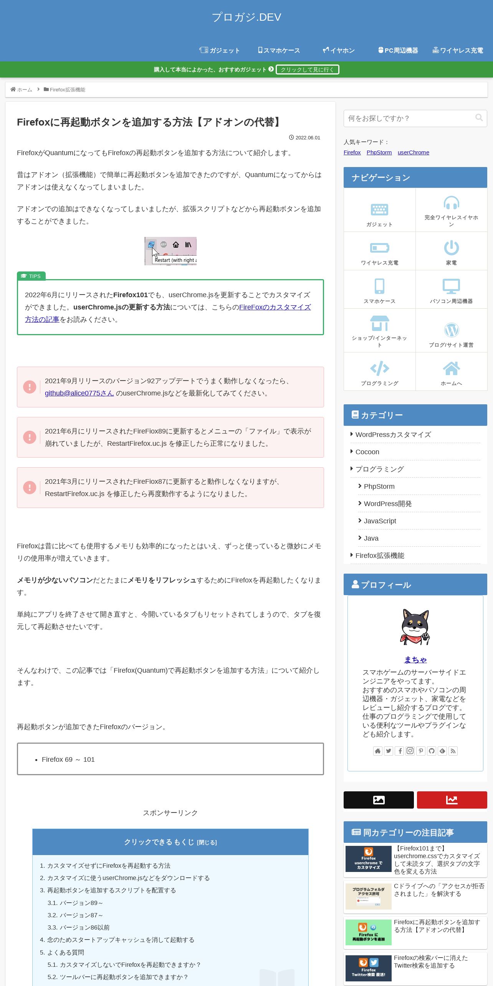
Task: Open the スマホケース menu item
Action: coord(279,50)
